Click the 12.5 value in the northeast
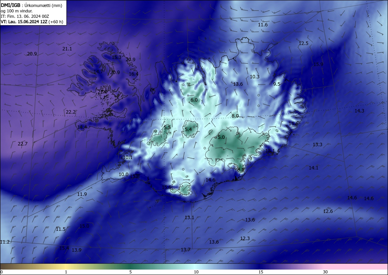The image size is (388, 275). point(304,43)
